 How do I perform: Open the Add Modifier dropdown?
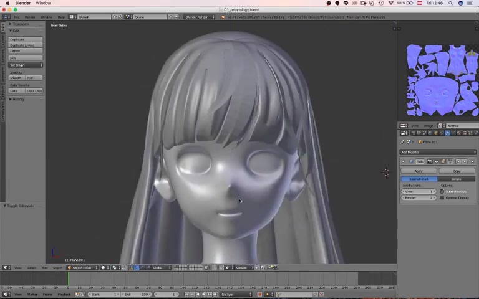(x=438, y=152)
